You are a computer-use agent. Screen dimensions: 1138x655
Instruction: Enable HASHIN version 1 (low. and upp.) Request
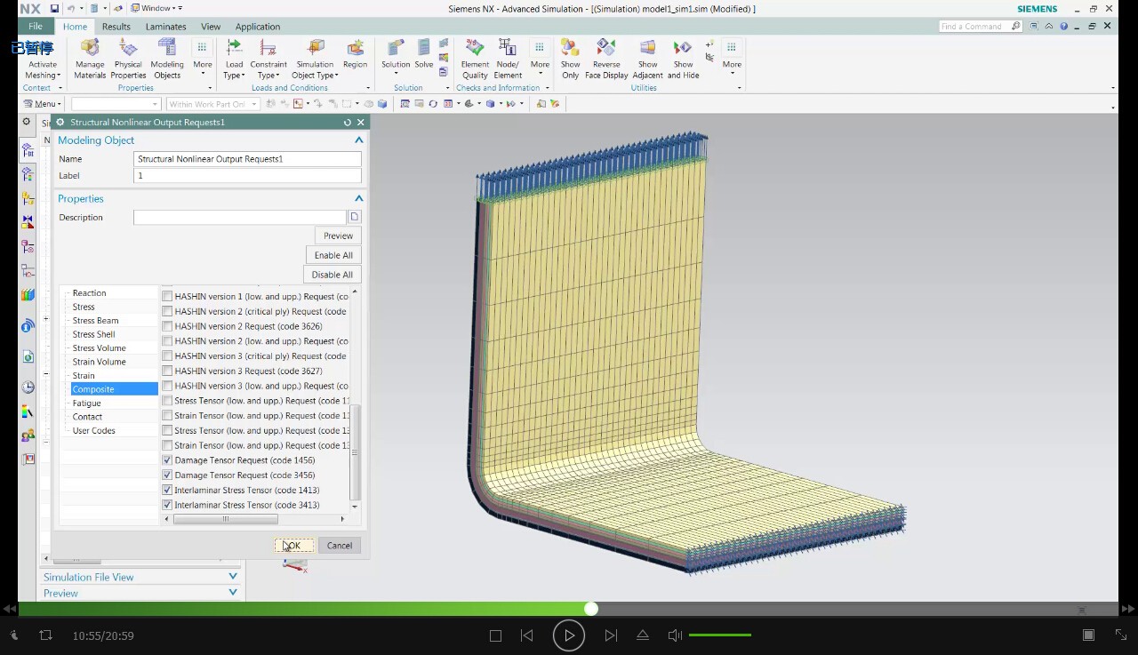(167, 297)
